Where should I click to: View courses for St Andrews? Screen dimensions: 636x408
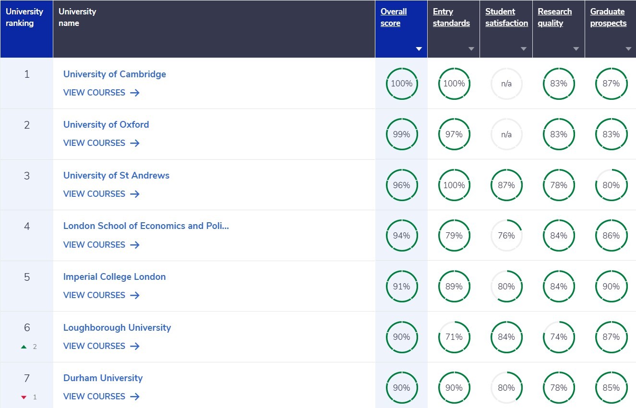101,194
